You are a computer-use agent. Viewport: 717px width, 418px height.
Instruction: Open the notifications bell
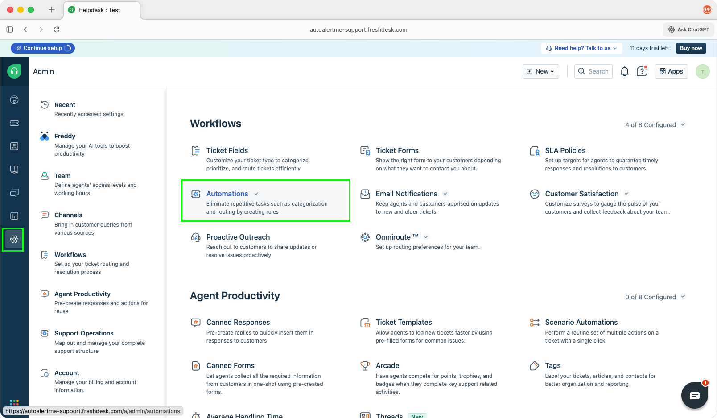pos(625,71)
